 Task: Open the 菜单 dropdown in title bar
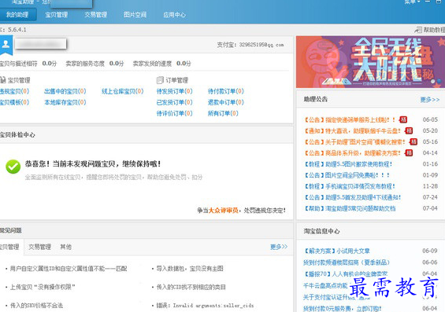pyautogui.click(x=412, y=2)
